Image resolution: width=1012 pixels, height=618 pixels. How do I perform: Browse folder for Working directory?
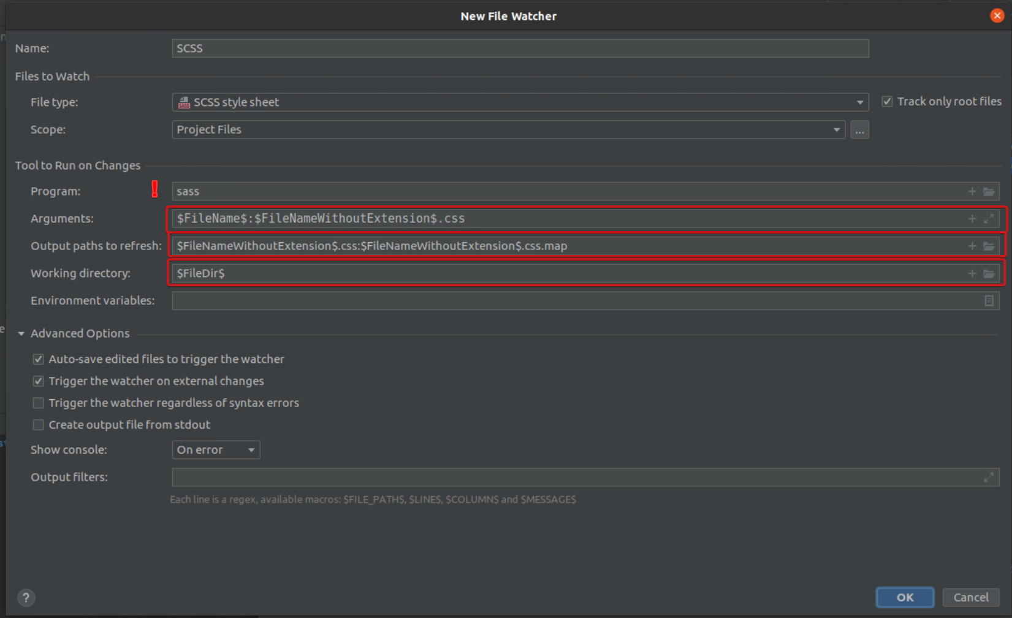click(x=989, y=273)
